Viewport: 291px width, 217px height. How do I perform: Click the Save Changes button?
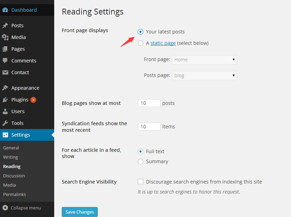(x=80, y=212)
